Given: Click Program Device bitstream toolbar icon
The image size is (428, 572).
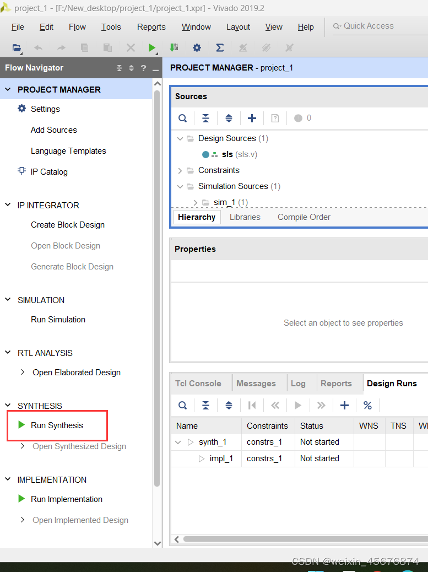Looking at the screenshot, I should point(174,47).
